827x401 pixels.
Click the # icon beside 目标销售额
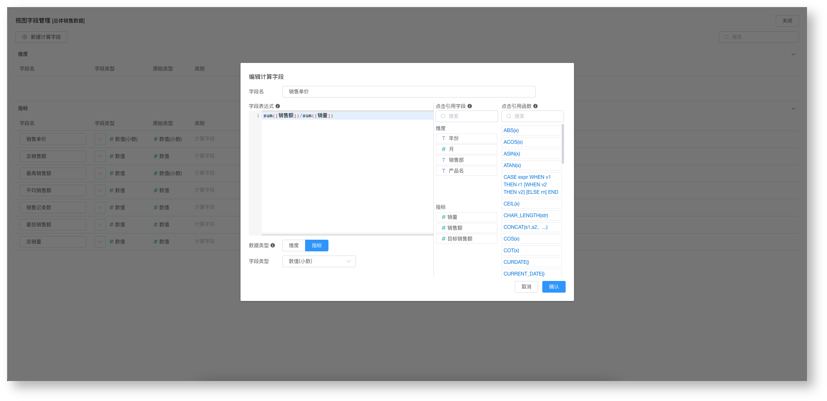coord(444,238)
